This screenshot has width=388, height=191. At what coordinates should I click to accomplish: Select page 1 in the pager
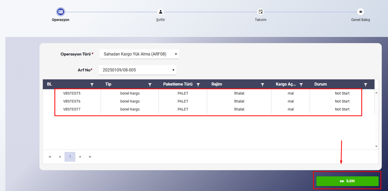[70, 157]
